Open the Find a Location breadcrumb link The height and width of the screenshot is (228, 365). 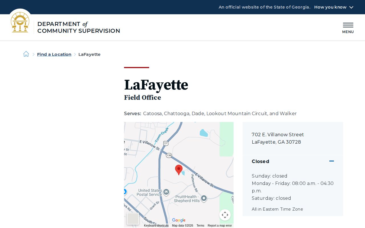(x=54, y=54)
